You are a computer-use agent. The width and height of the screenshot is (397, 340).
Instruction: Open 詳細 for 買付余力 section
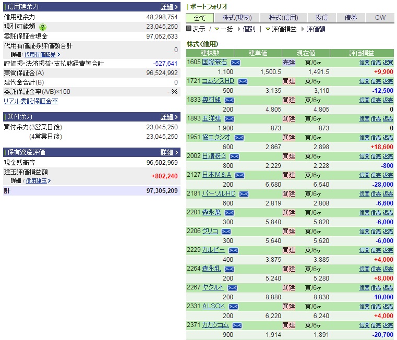[169, 117]
